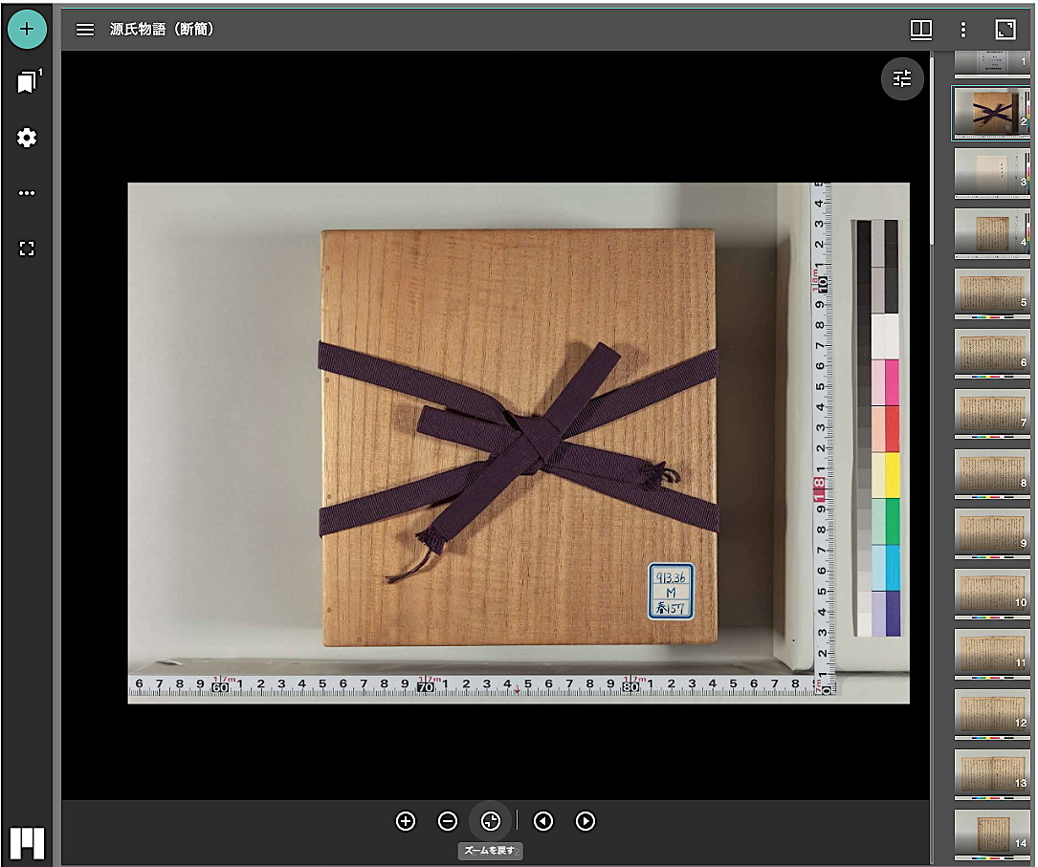
Task: Click the add resource plus button
Action: [27, 29]
